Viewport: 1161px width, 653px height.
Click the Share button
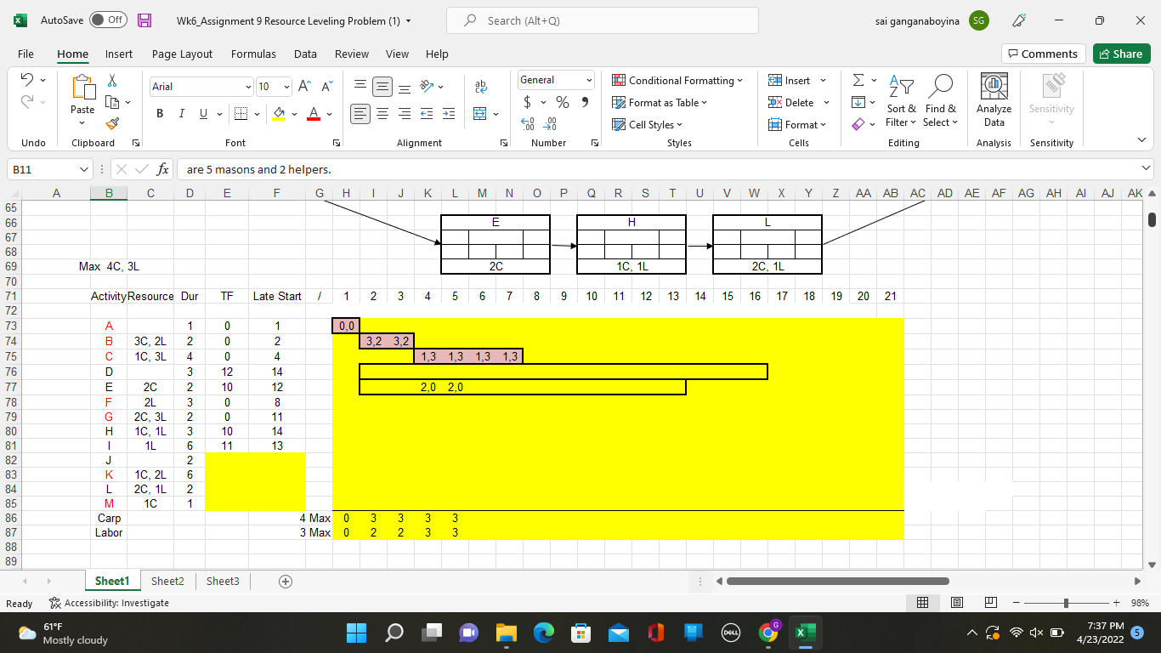(x=1121, y=54)
